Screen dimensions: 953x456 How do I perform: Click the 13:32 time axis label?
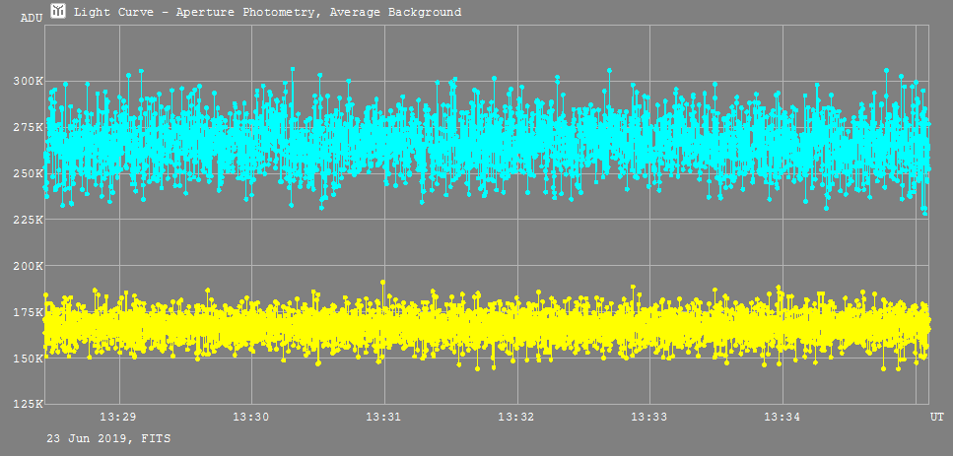click(516, 418)
